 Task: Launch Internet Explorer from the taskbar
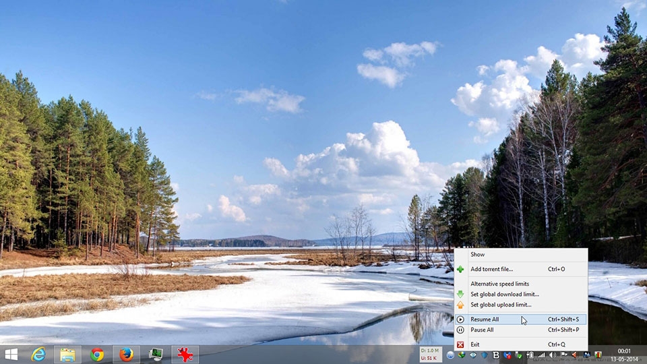pos(38,355)
